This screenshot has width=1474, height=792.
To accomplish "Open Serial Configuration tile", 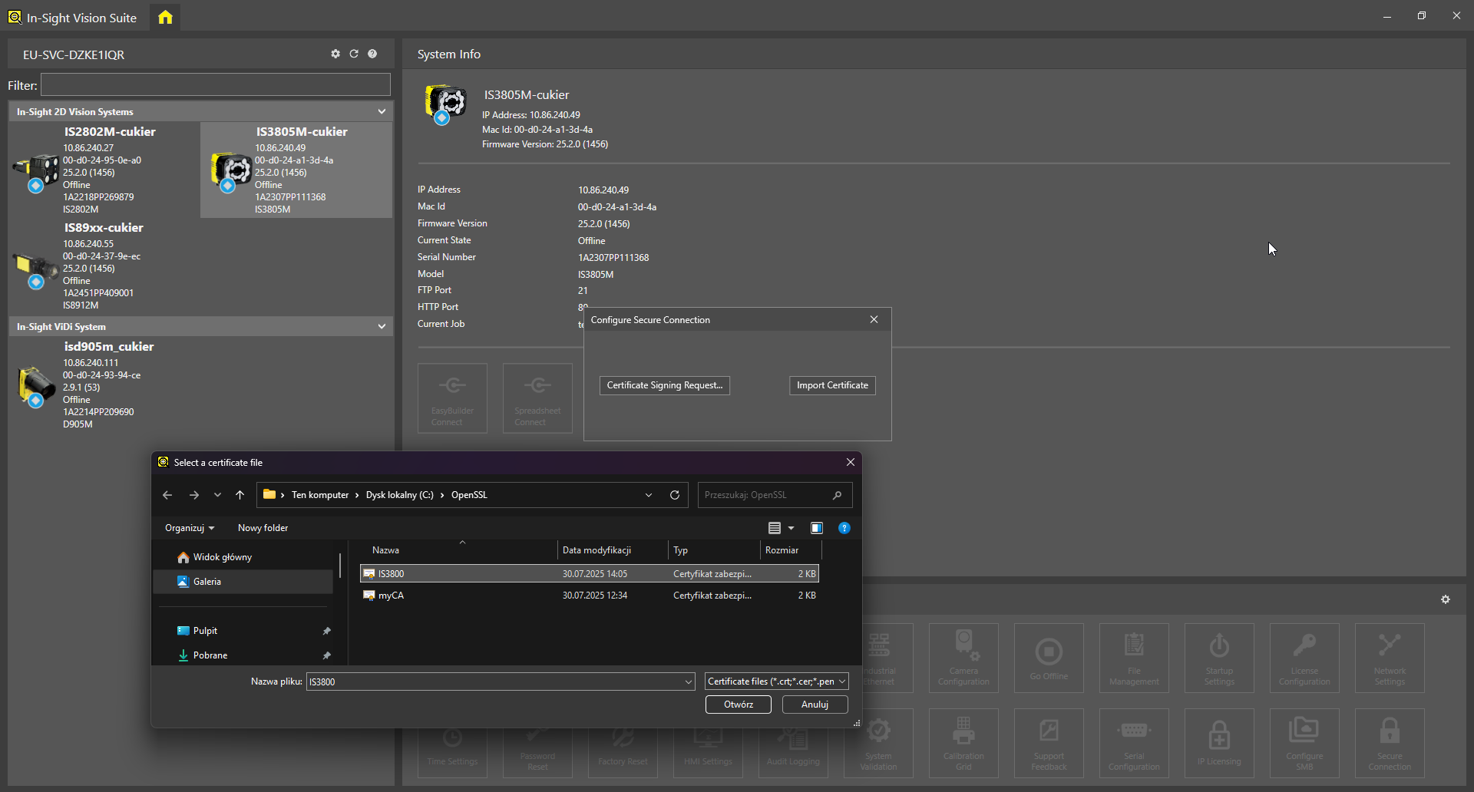I will point(1134,743).
